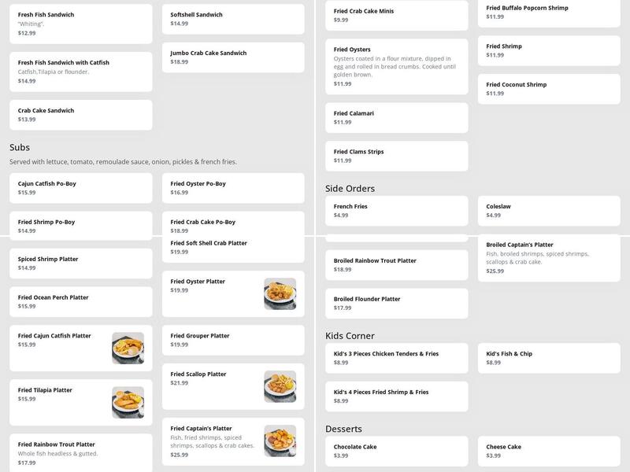Viewport: 630px width, 472px height.
Task: Click the Fried Cajun Catfish Platter photo
Action: pos(128,348)
